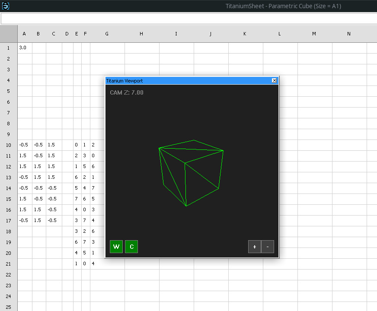Click the CAM Z: 7.00 readout
This screenshot has height=311, width=377.
127,92
